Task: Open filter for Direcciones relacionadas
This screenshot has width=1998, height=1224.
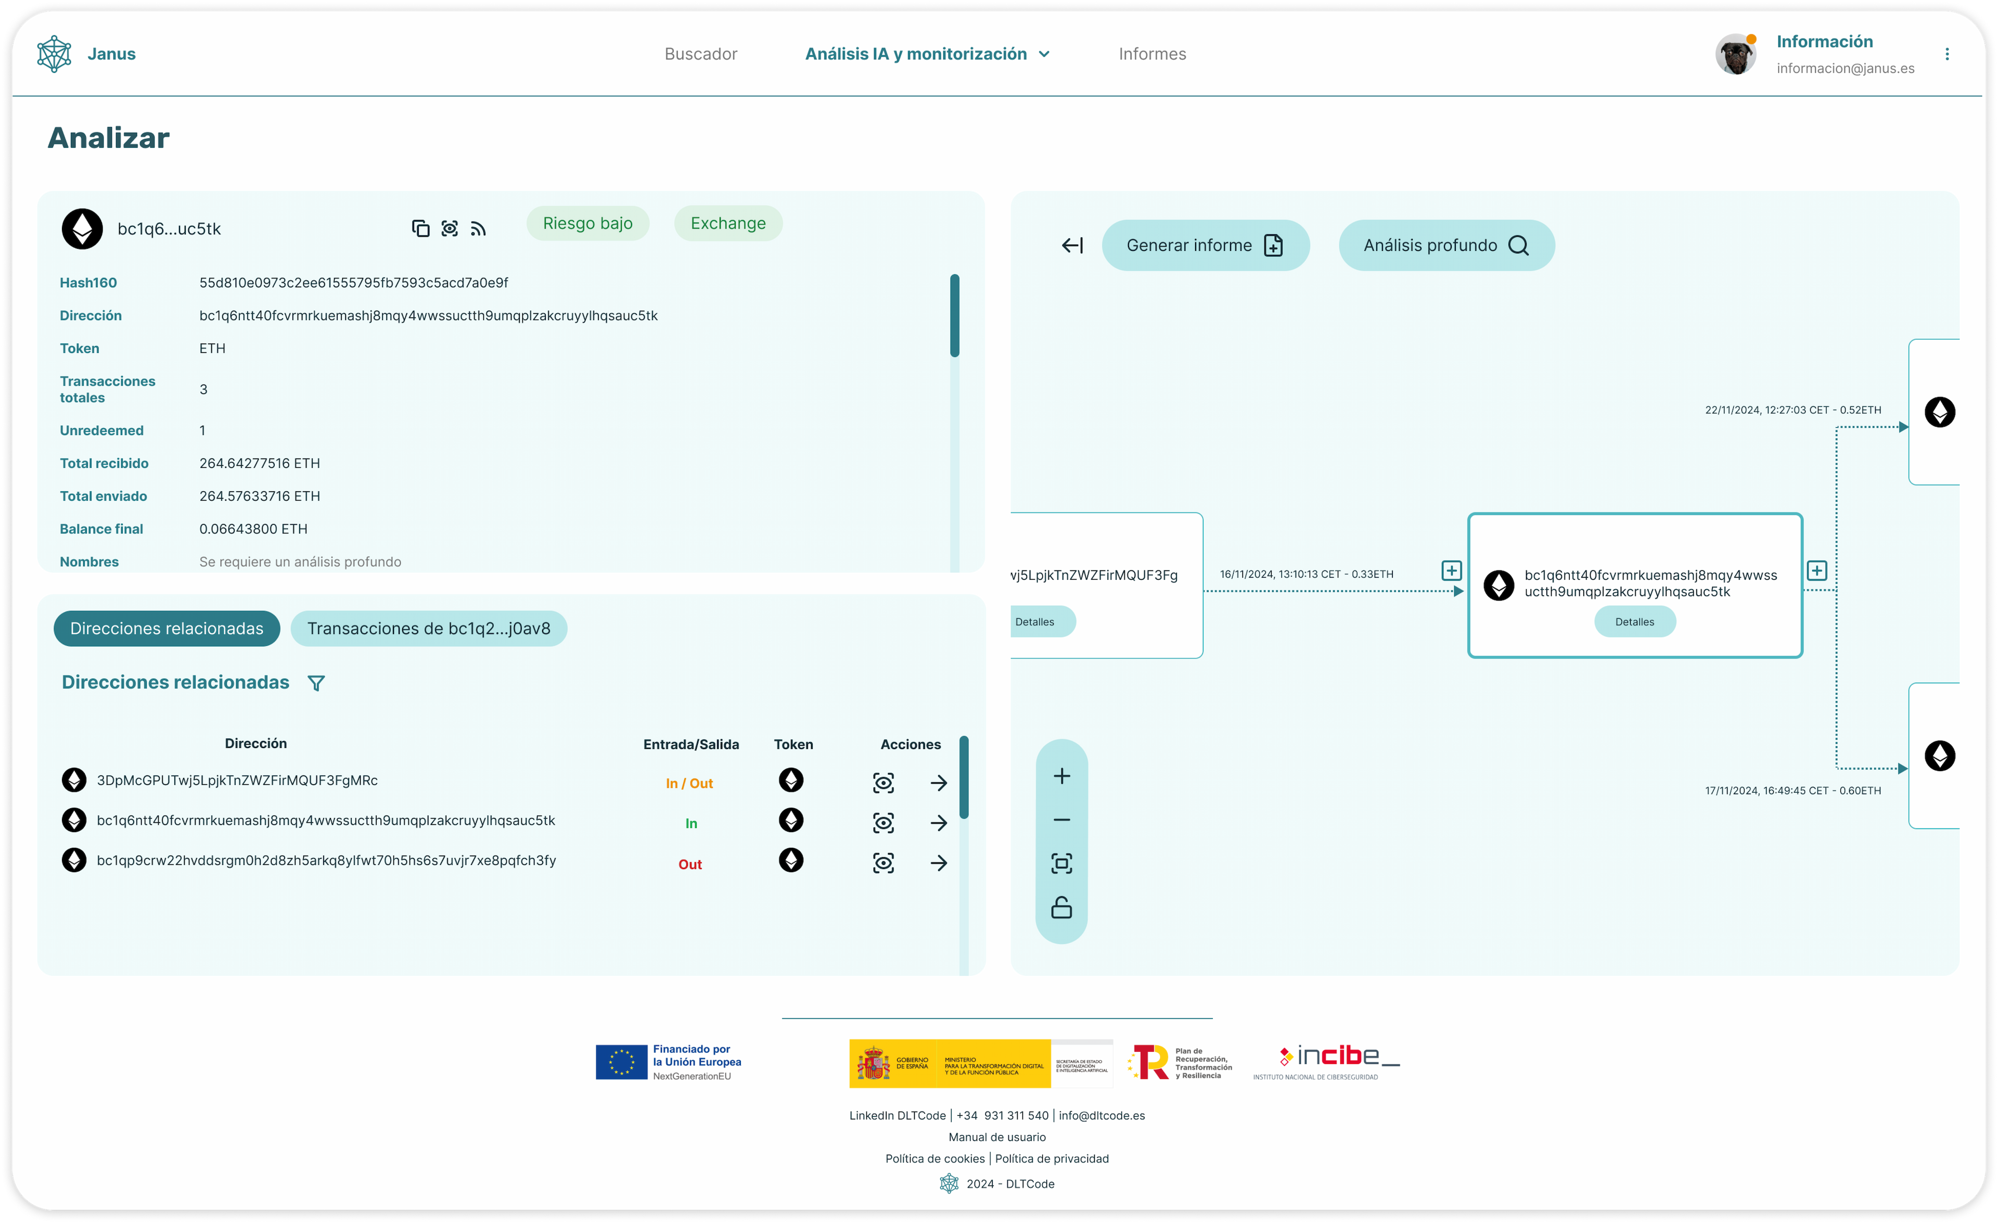Action: [316, 683]
